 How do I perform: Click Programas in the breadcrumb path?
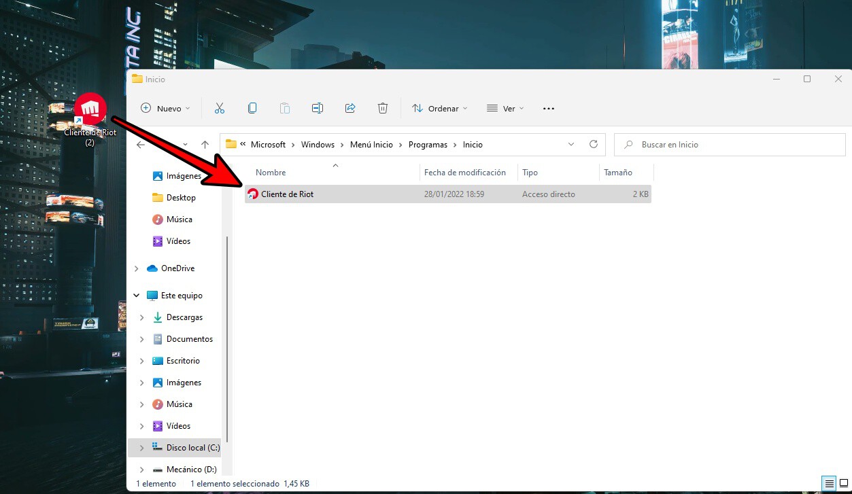(x=428, y=144)
